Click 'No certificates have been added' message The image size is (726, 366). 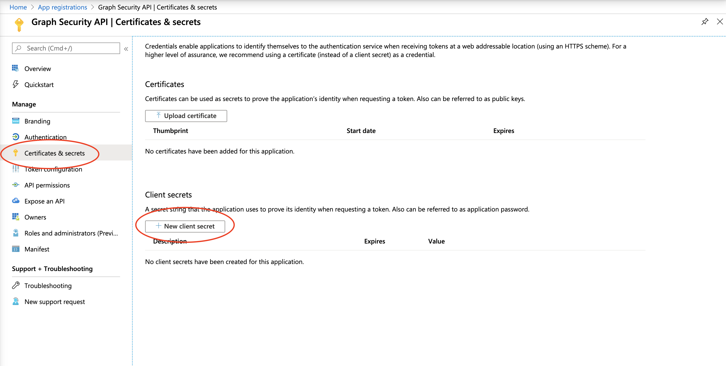(220, 151)
